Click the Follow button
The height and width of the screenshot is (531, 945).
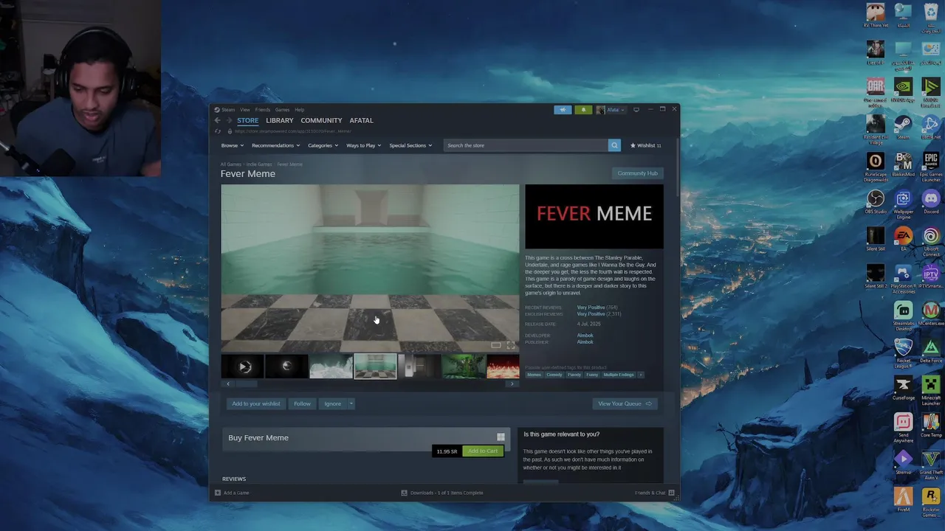(x=302, y=403)
